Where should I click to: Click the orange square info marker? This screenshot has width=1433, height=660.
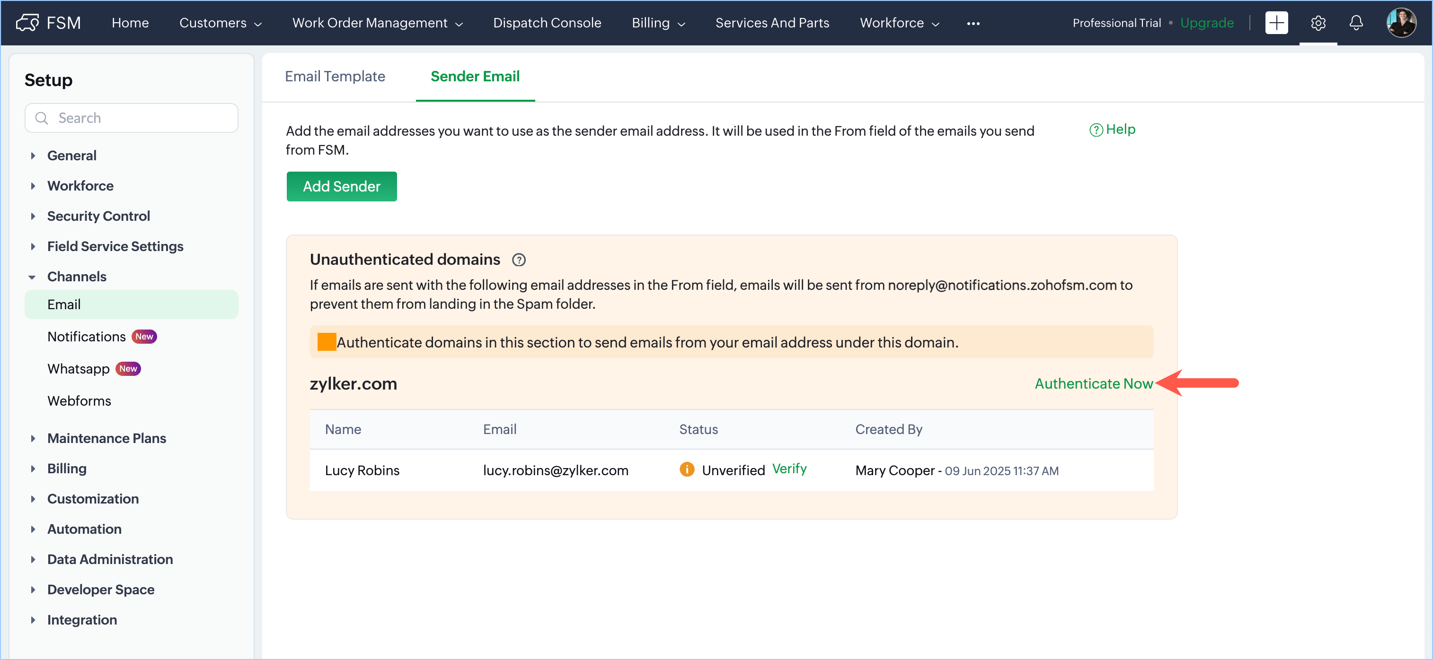(327, 342)
